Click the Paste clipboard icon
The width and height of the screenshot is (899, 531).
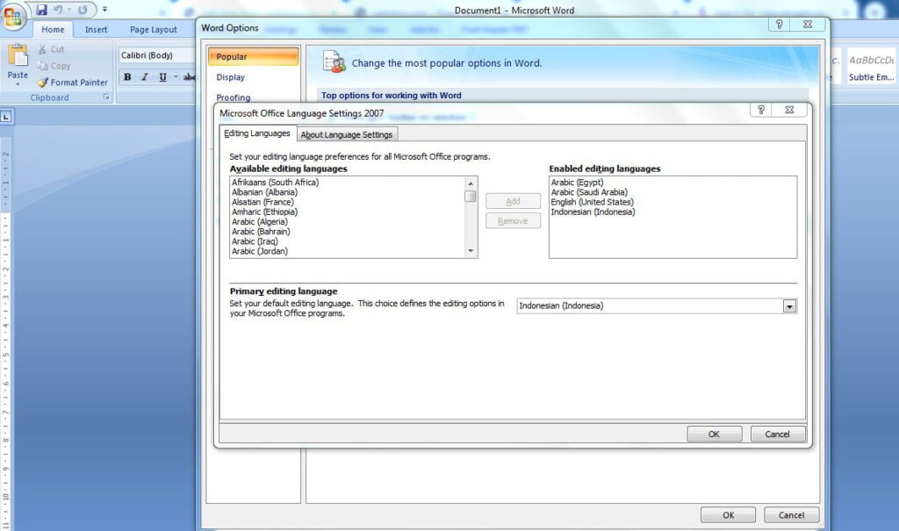pyautogui.click(x=18, y=55)
